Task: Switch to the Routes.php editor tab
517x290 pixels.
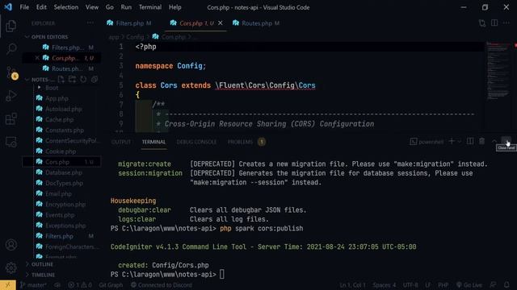Action: (257, 23)
